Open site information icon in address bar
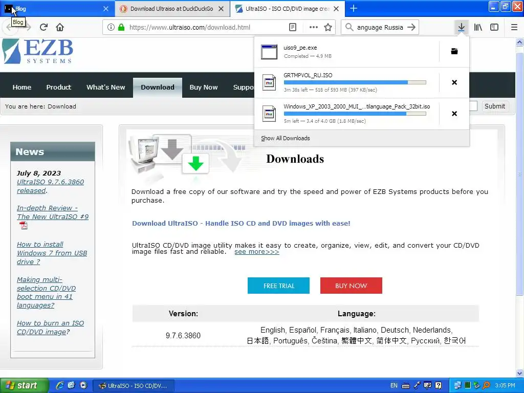This screenshot has height=393, width=524. [x=111, y=28]
